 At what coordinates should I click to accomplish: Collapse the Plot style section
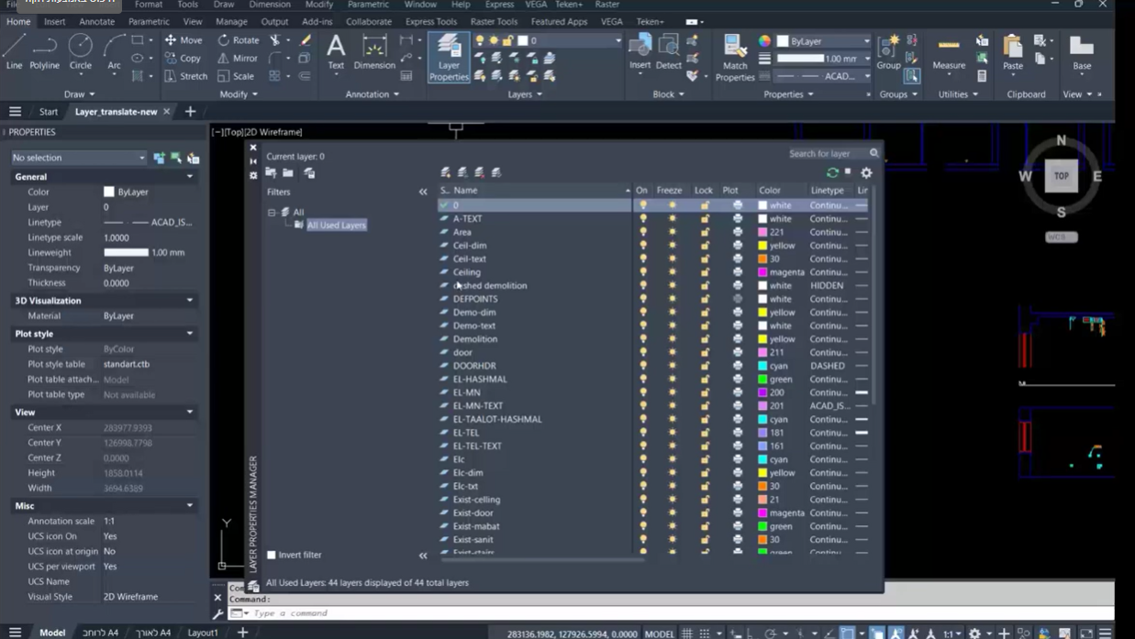tap(190, 334)
